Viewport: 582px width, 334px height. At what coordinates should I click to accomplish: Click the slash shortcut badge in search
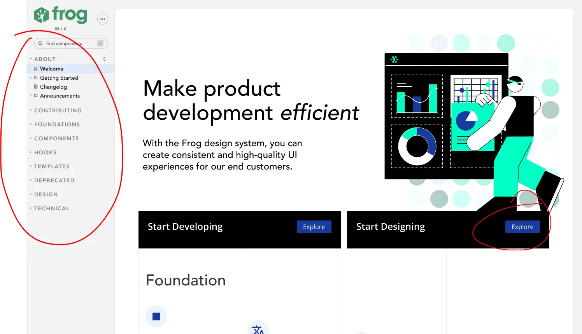click(x=100, y=43)
